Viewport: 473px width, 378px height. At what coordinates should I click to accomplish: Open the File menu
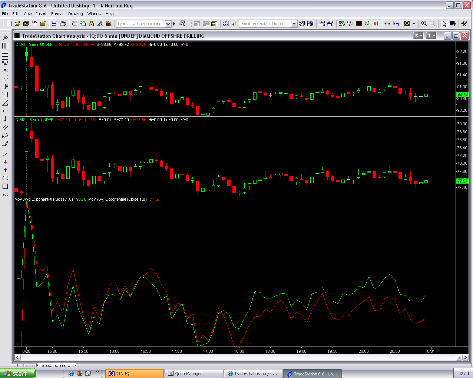[5, 14]
